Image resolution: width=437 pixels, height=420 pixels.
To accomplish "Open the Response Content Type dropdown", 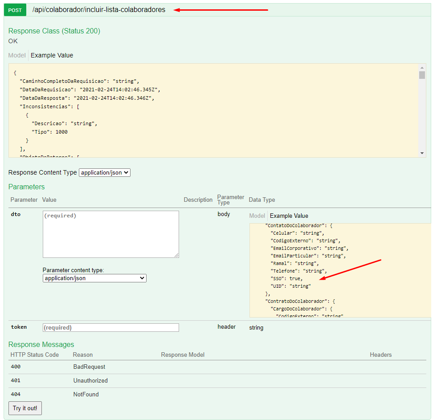I will pyautogui.click(x=105, y=172).
